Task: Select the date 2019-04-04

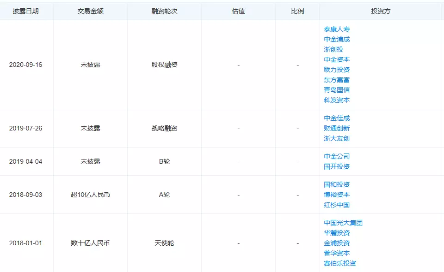Action: (x=25, y=161)
